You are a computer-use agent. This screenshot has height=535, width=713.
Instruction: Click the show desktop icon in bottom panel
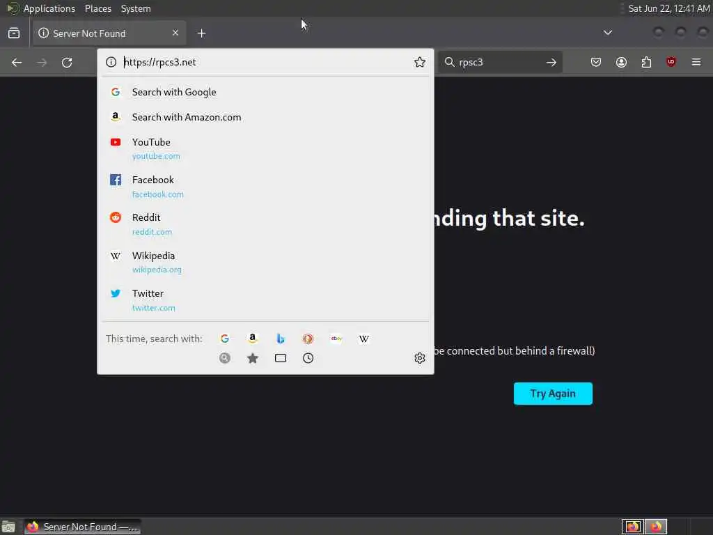(x=8, y=527)
